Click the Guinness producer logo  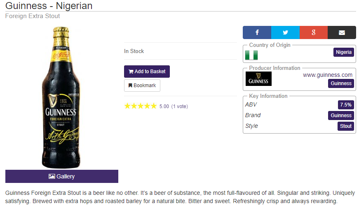258,79
